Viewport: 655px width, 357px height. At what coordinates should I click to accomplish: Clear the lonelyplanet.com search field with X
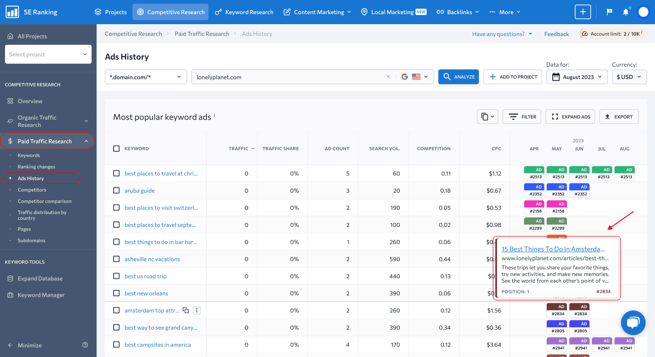click(x=388, y=77)
